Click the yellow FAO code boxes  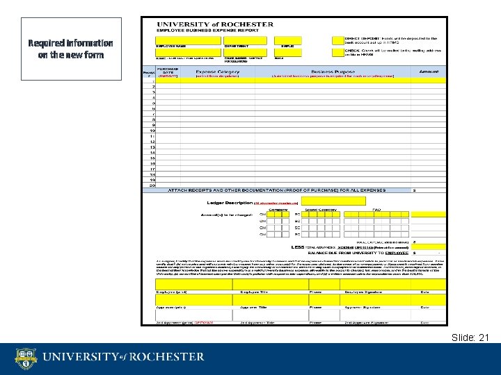[376, 215]
